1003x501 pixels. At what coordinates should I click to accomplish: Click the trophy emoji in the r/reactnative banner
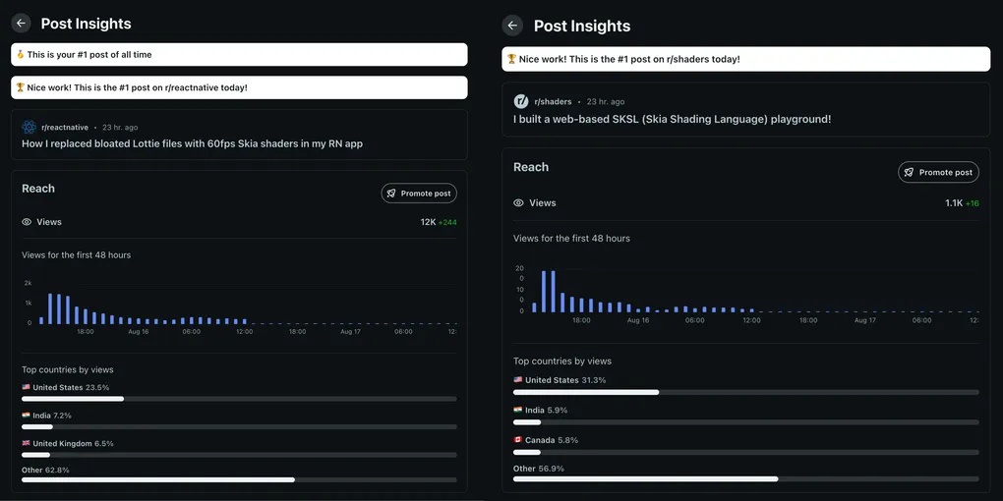(20, 87)
